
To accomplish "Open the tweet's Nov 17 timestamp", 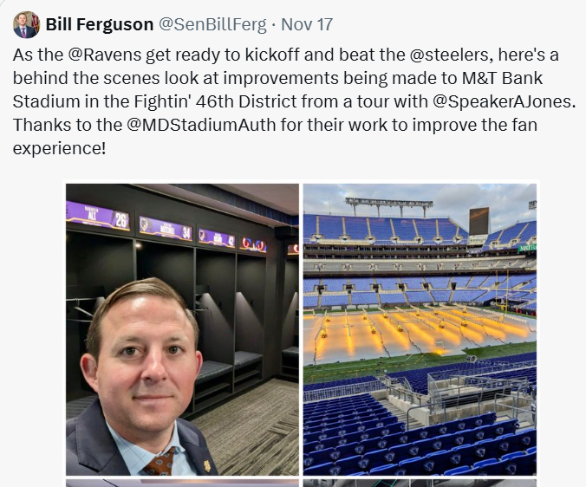I will click(x=307, y=24).
